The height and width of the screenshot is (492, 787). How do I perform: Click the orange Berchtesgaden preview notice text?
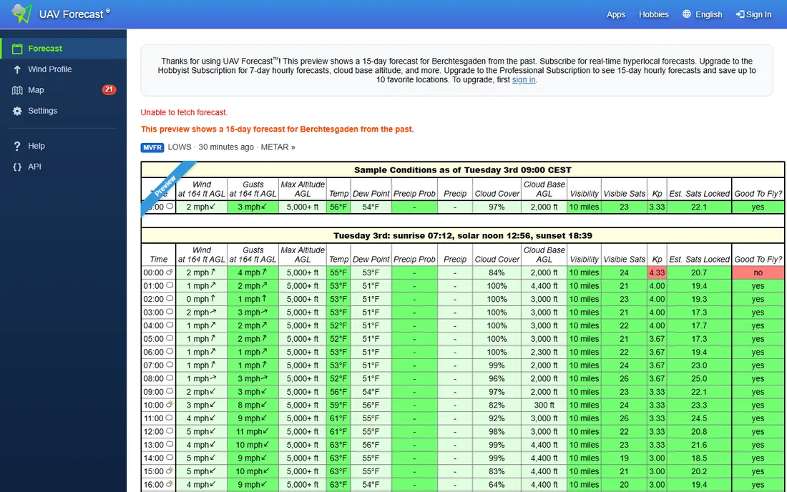coord(277,129)
